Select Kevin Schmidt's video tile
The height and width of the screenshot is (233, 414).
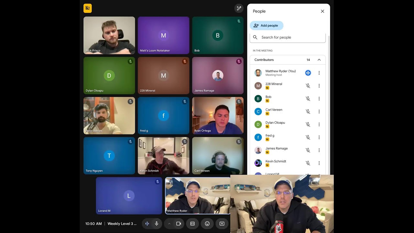coord(164,156)
